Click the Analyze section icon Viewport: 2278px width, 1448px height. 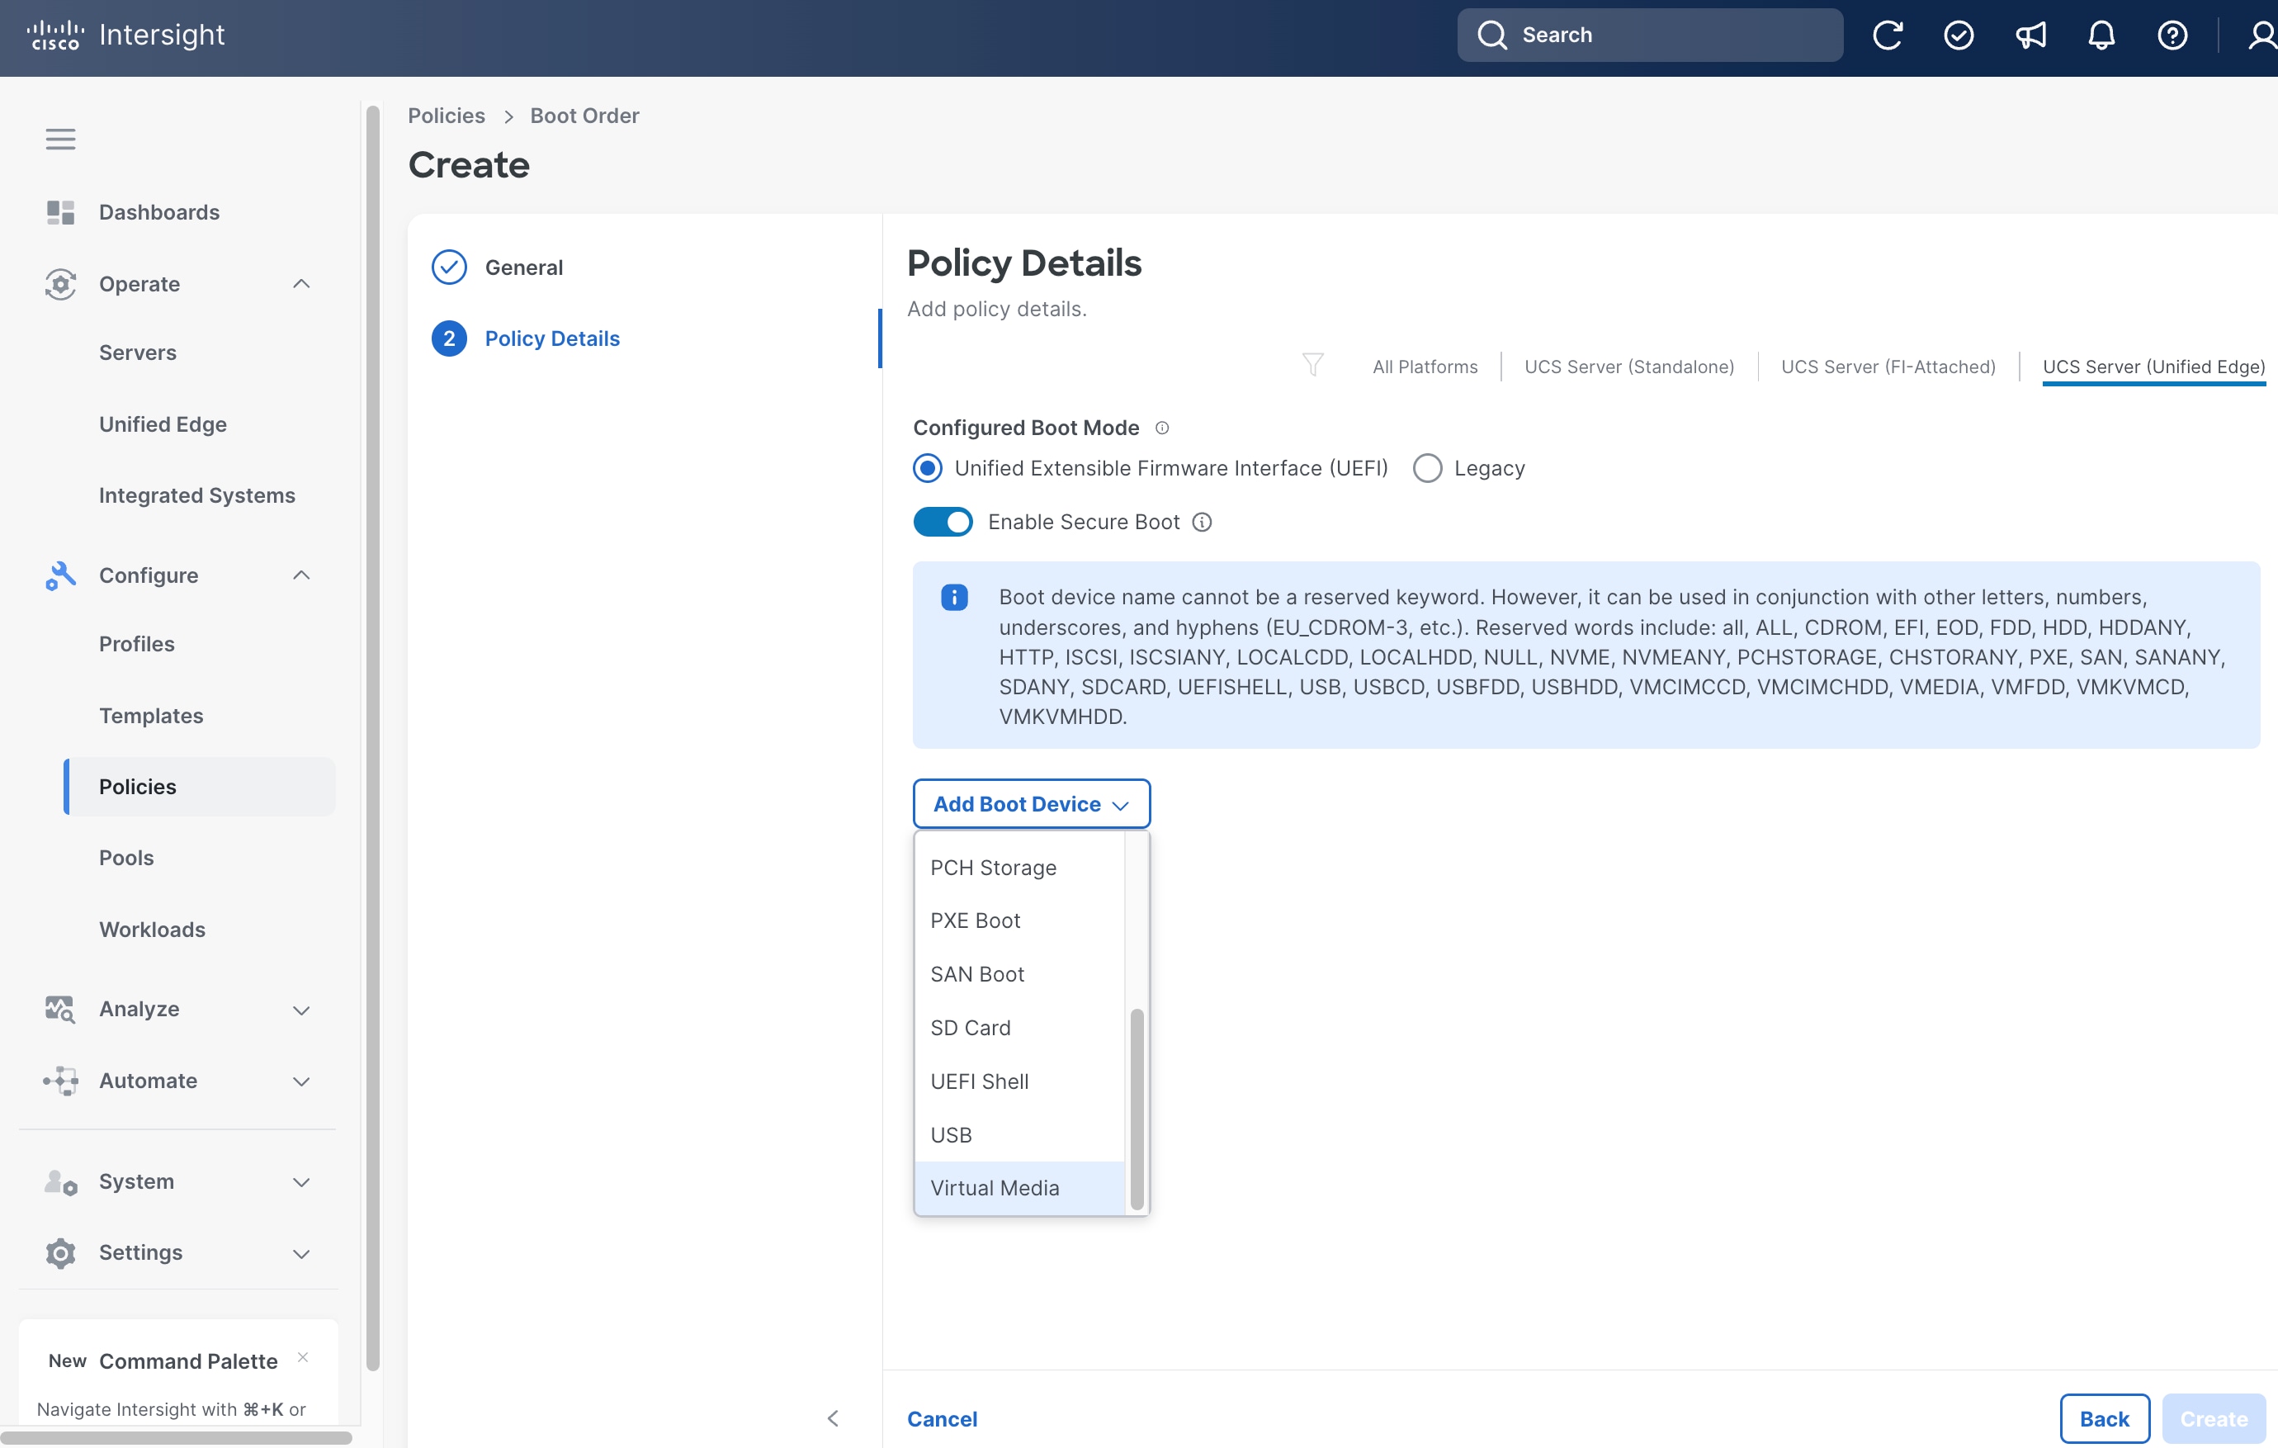click(60, 1009)
